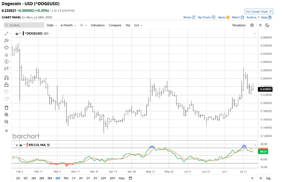The width and height of the screenshot is (283, 182).
Task: Open Full Screen Chart
Action: pyautogui.click(x=259, y=12)
